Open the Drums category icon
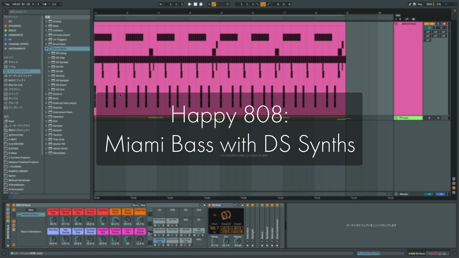Screen dimensions: 459x258 point(6,67)
